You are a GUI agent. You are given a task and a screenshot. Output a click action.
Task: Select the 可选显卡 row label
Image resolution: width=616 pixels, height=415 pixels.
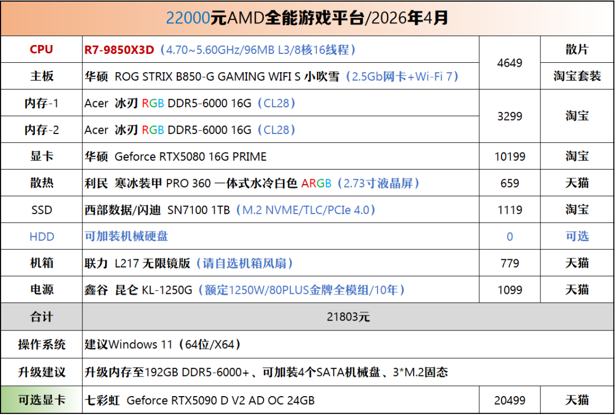click(x=41, y=400)
